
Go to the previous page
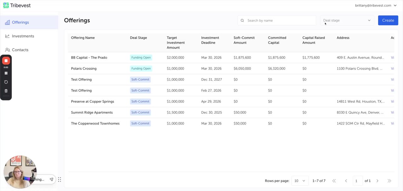point(346,181)
